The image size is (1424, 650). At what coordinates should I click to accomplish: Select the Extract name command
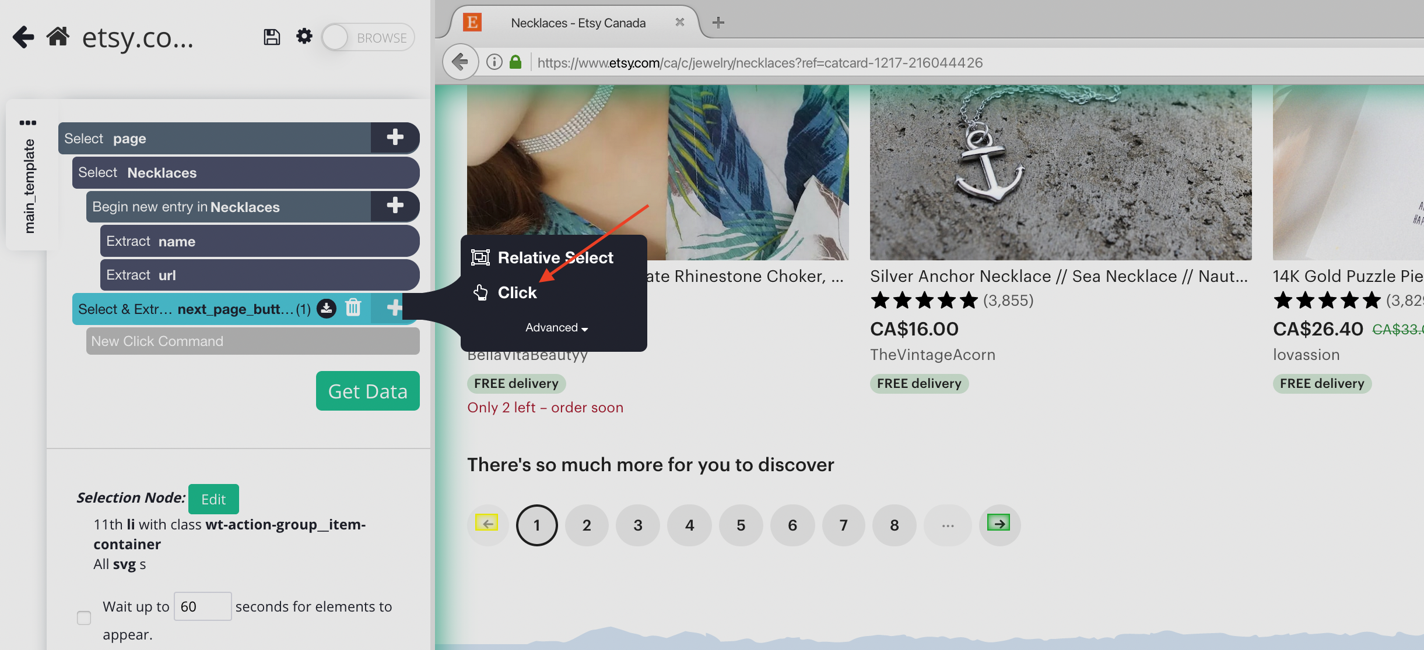coord(259,241)
